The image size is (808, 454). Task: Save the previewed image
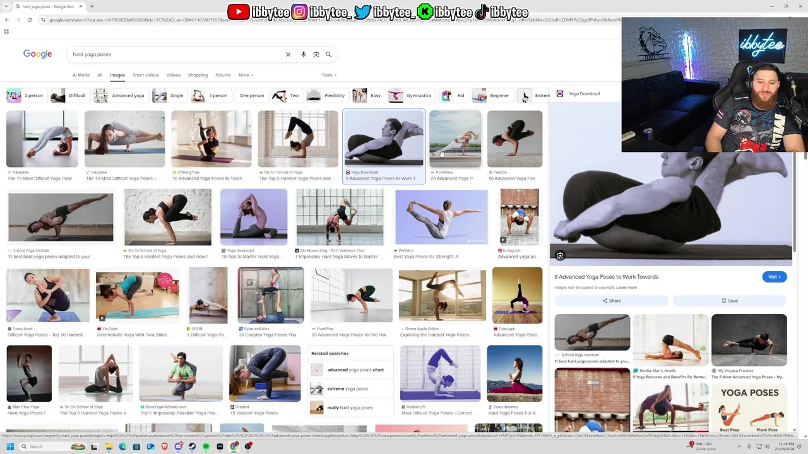click(730, 301)
